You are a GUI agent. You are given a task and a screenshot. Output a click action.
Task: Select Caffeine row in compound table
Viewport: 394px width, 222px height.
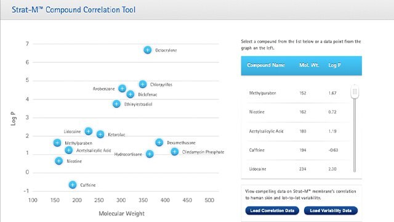(x=295, y=150)
